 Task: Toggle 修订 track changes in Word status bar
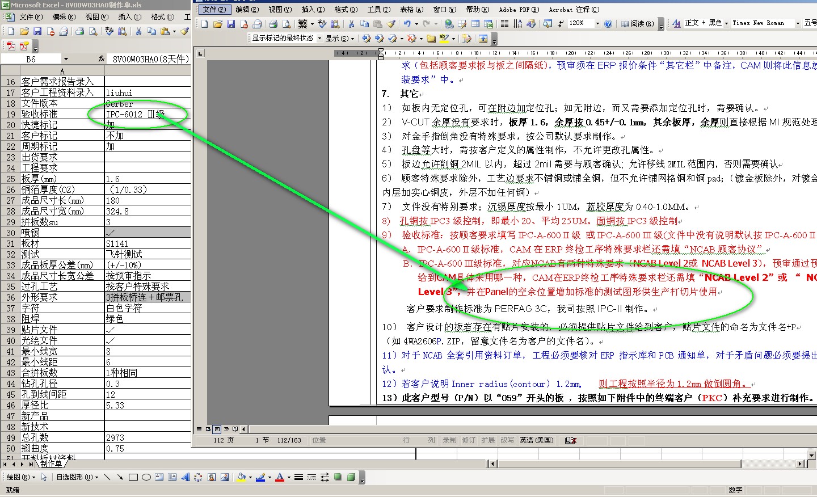click(x=469, y=440)
